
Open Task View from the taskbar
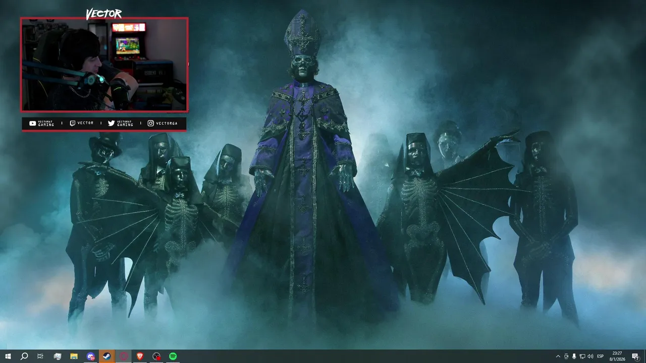pyautogui.click(x=40, y=356)
